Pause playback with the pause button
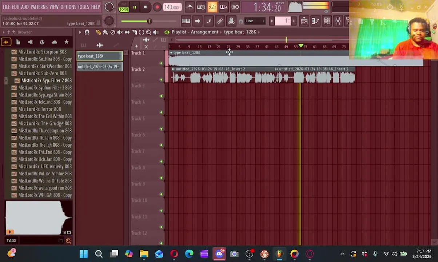The image size is (438, 262). coord(134,7)
